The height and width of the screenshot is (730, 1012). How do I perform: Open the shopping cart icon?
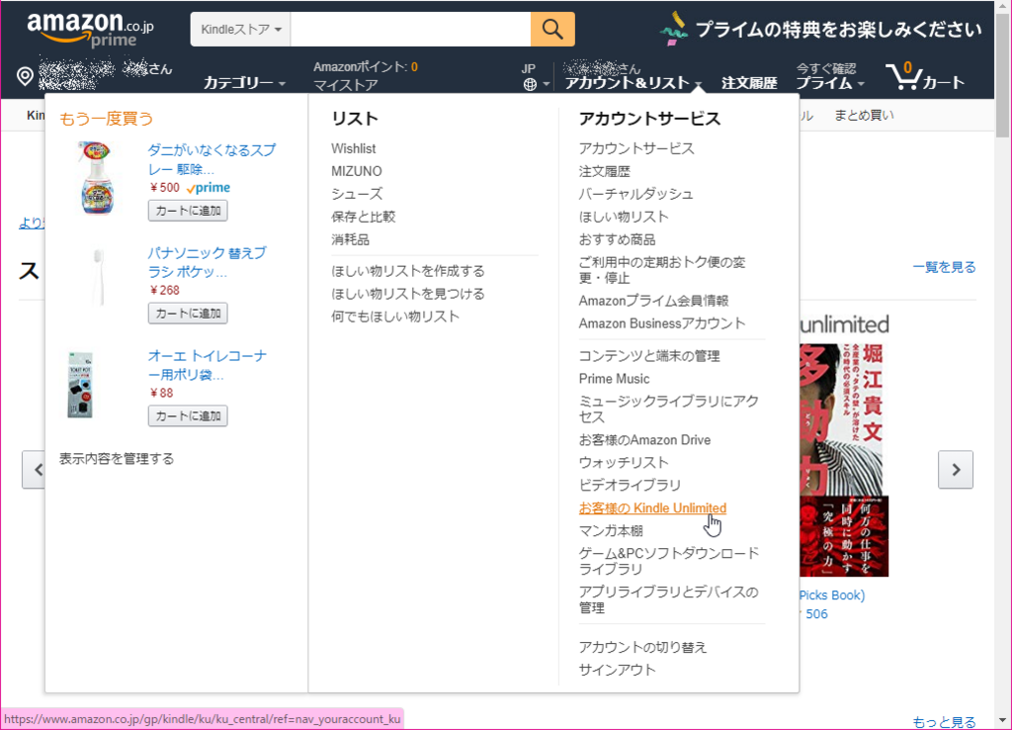(925, 76)
